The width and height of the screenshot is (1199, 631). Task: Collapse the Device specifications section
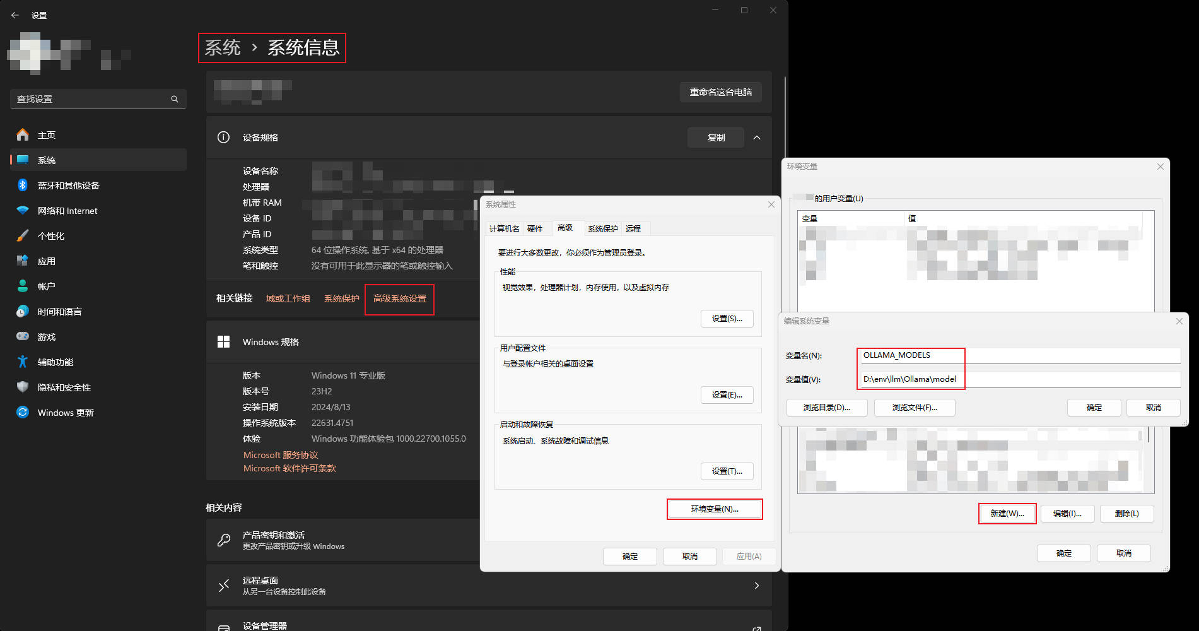pyautogui.click(x=757, y=138)
